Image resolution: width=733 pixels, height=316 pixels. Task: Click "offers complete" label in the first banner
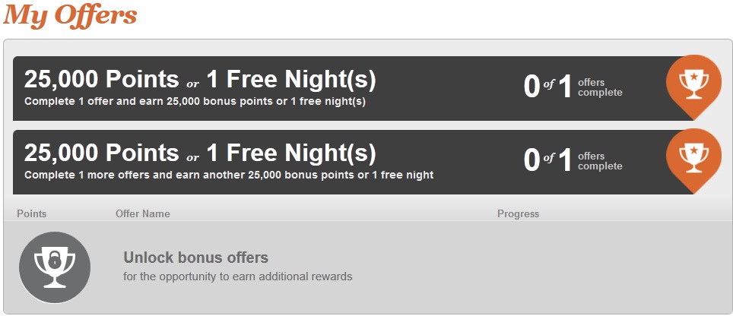tap(600, 87)
